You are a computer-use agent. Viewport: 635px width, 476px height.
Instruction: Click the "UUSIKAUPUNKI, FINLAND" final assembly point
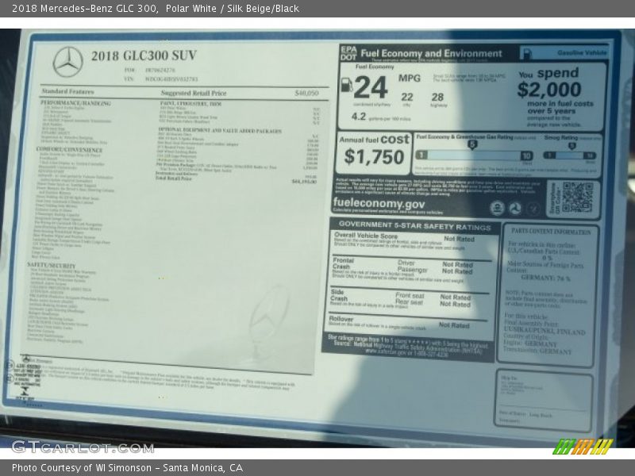point(545,331)
